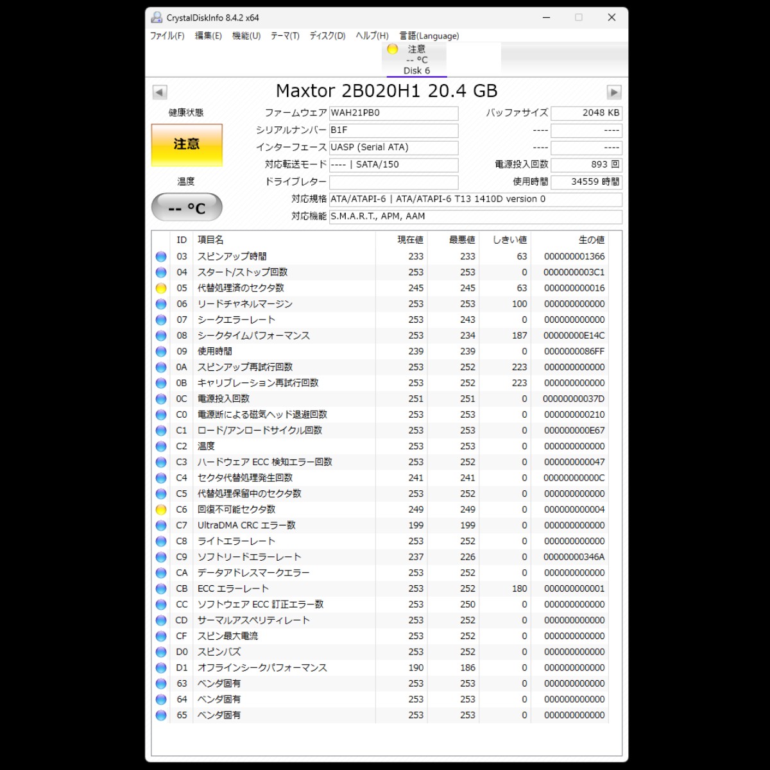Select the スピン最大電流 row
Screen dimensions: 770x770
[380, 637]
